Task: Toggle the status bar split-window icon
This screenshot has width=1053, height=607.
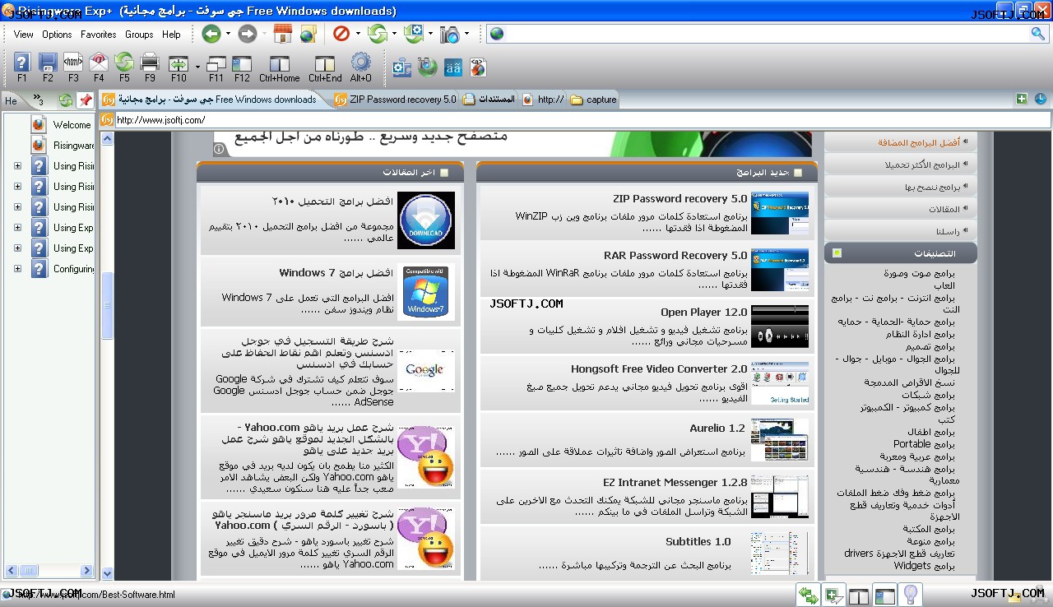Action: coord(859,595)
